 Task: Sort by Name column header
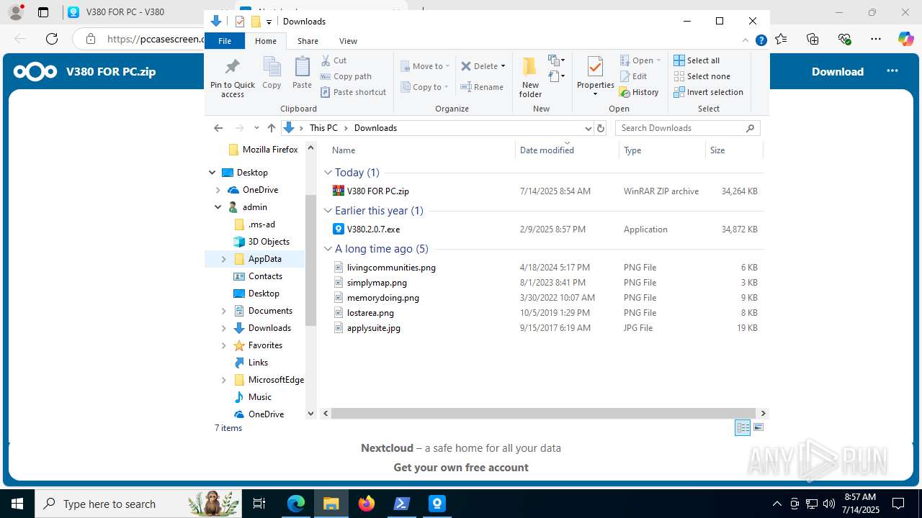pyautogui.click(x=422, y=150)
